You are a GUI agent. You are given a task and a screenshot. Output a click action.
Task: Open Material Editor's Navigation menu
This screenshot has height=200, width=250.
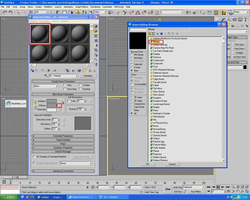(x=44, y=21)
